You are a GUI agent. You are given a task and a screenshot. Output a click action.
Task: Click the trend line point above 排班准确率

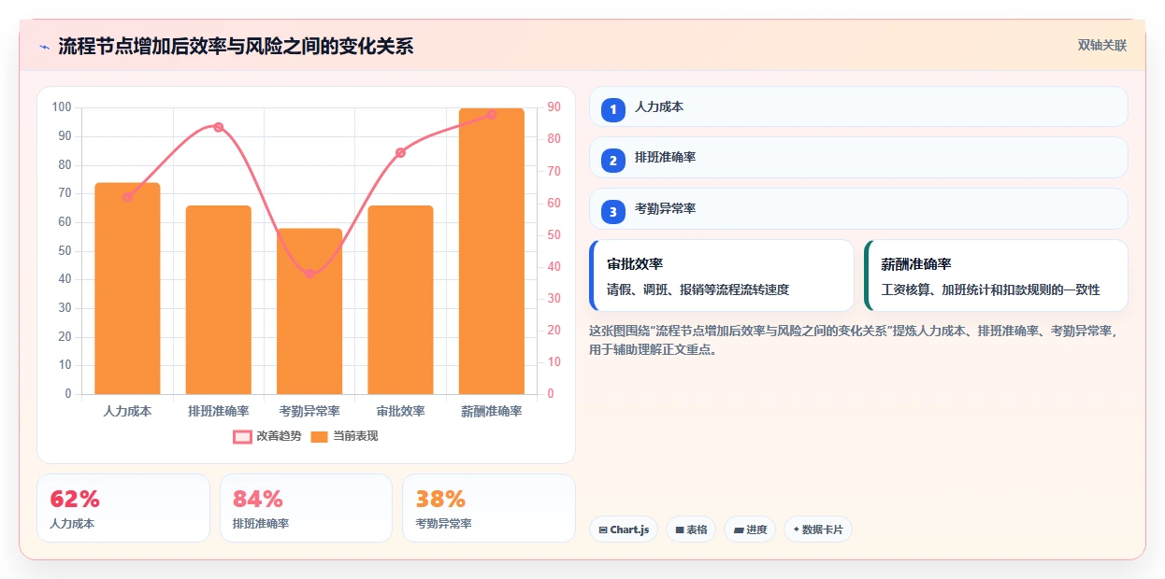click(218, 127)
